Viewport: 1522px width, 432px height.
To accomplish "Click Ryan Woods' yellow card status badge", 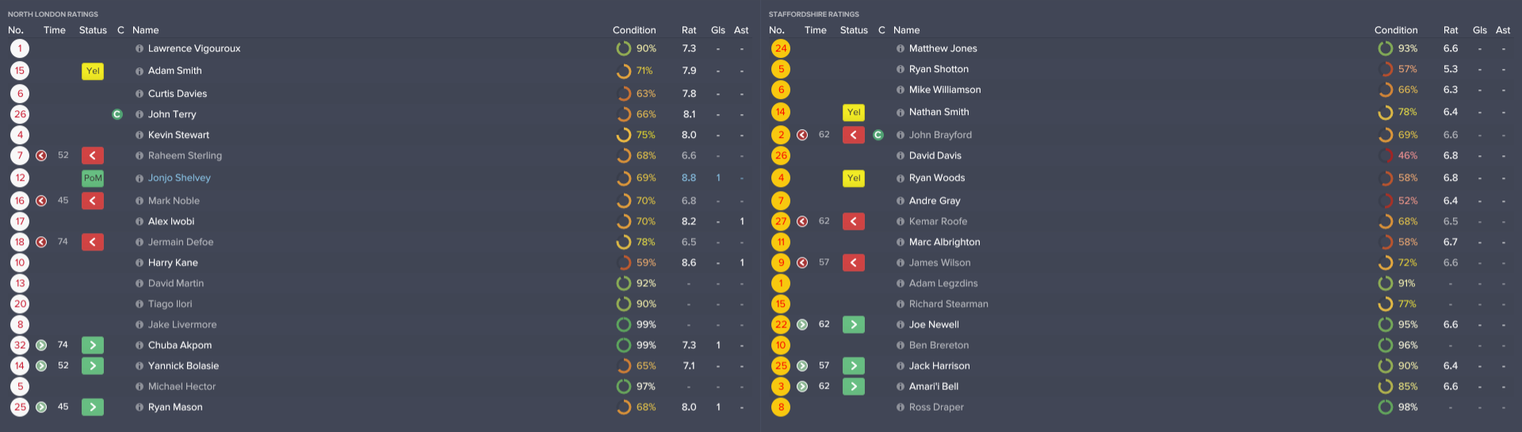I will [854, 178].
